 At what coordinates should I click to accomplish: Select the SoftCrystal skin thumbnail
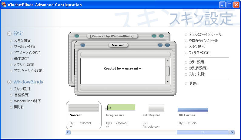pos(156,108)
